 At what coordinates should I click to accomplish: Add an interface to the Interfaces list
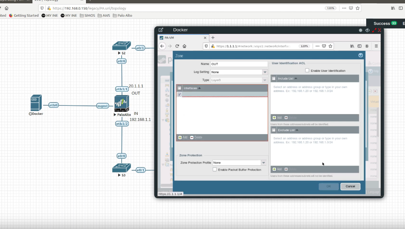point(183,137)
